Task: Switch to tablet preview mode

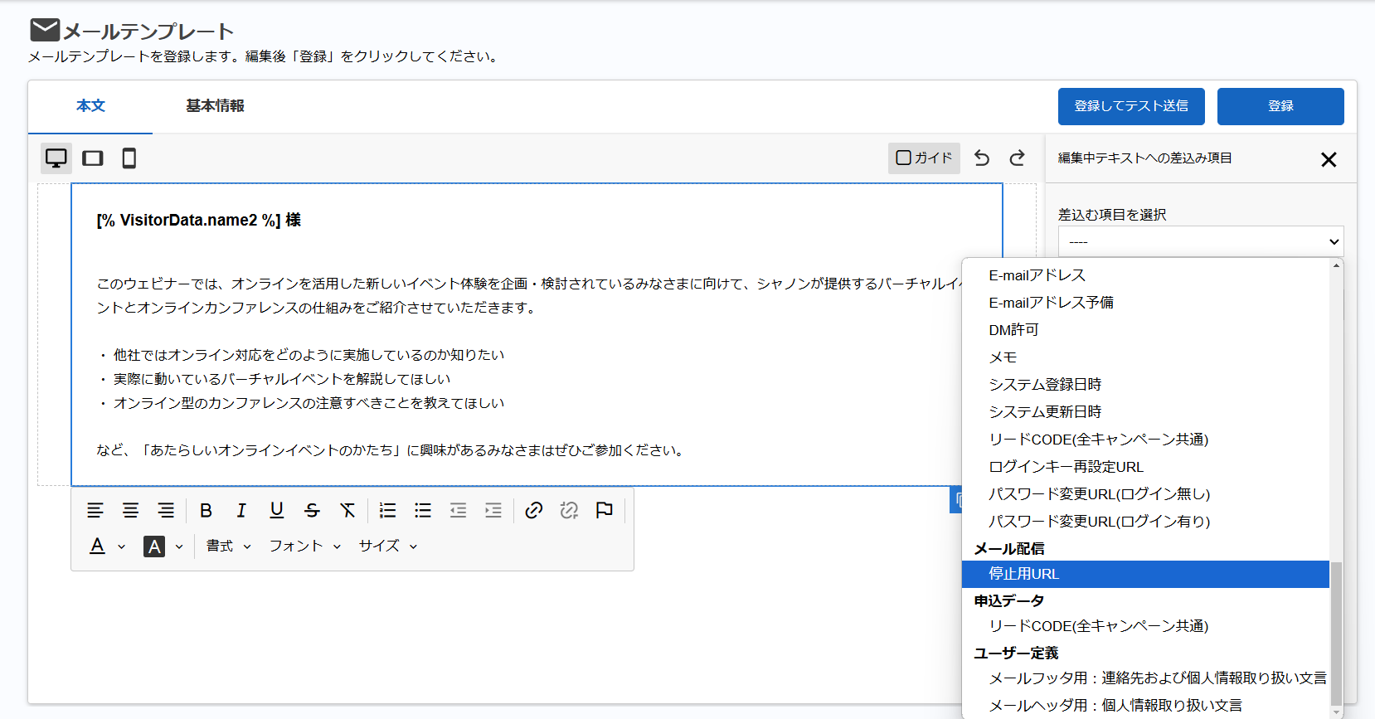Action: coord(93,158)
